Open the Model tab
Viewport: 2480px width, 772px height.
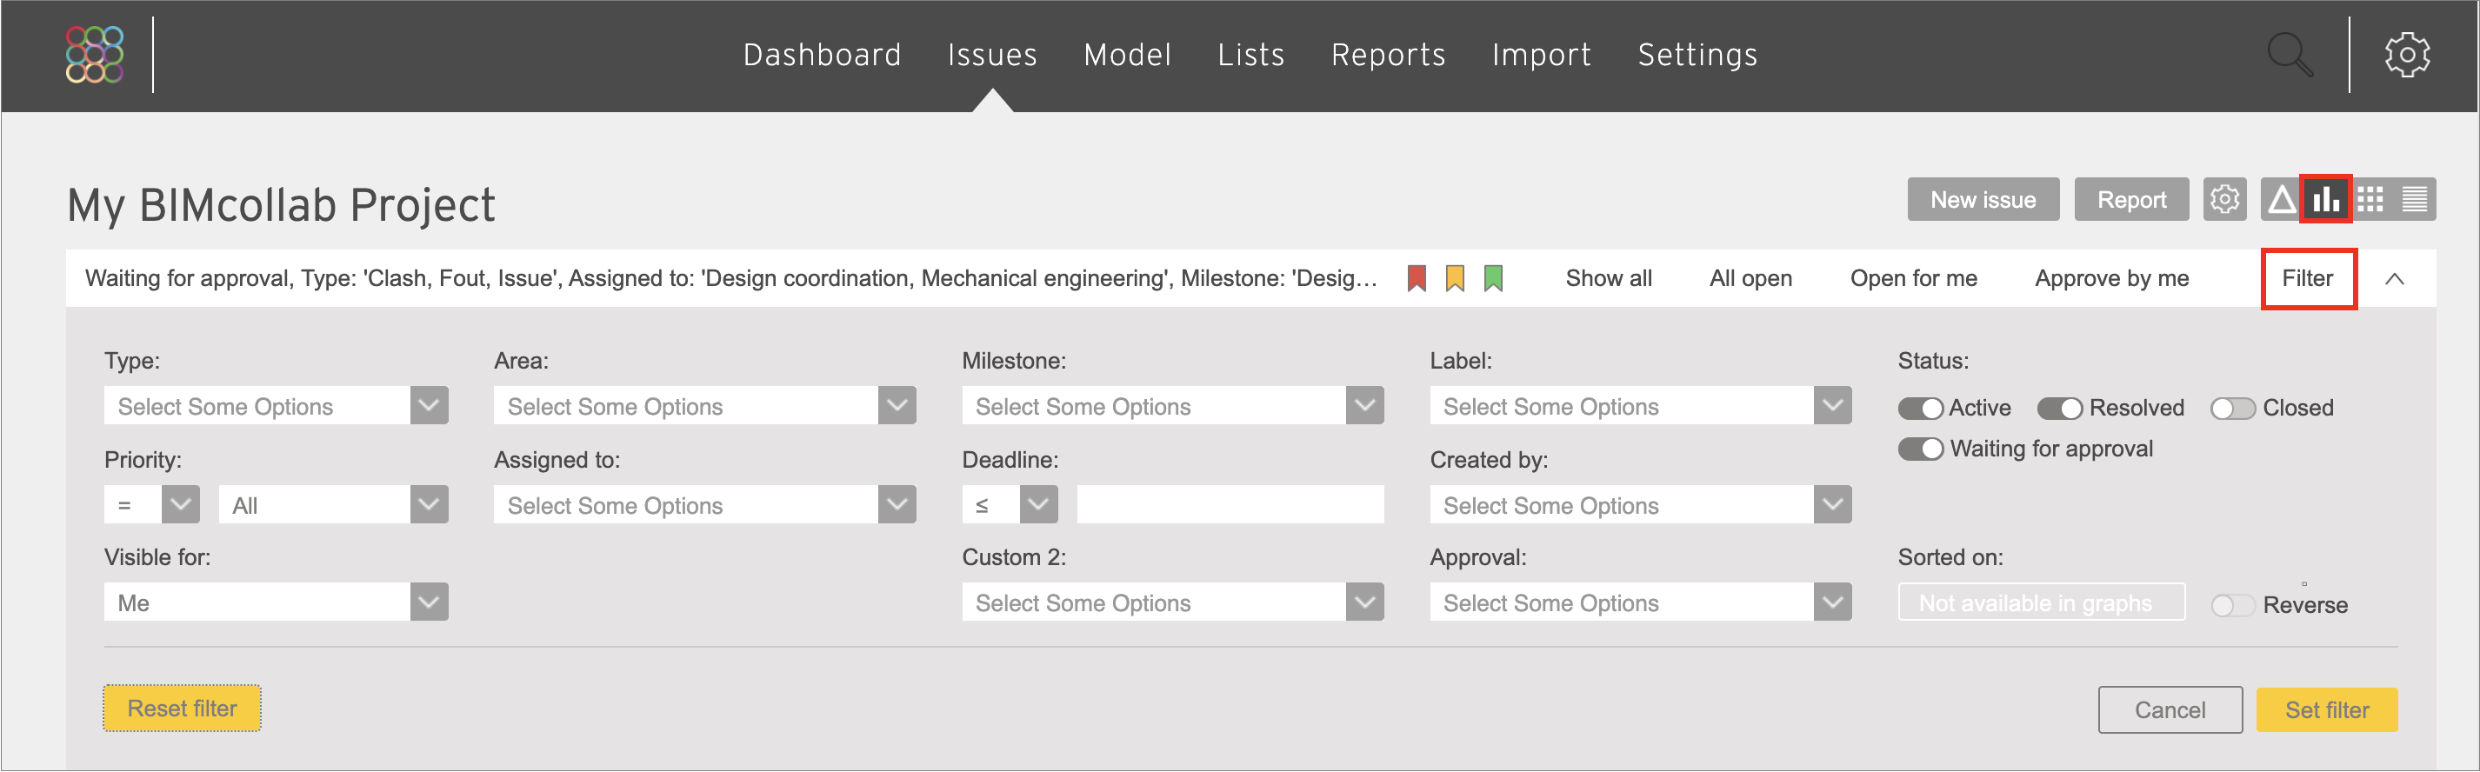tap(1127, 55)
